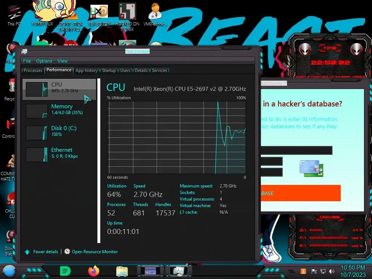Click the red 22:50 time widget display
Image resolution: width=372 pixels, height=279 pixels.
pos(331,62)
